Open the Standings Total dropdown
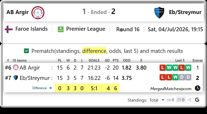 (157, 100)
